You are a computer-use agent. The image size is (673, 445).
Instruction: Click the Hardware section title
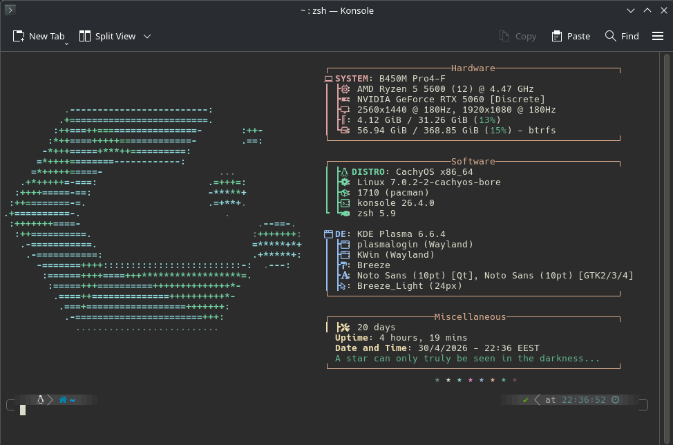pyautogui.click(x=473, y=68)
